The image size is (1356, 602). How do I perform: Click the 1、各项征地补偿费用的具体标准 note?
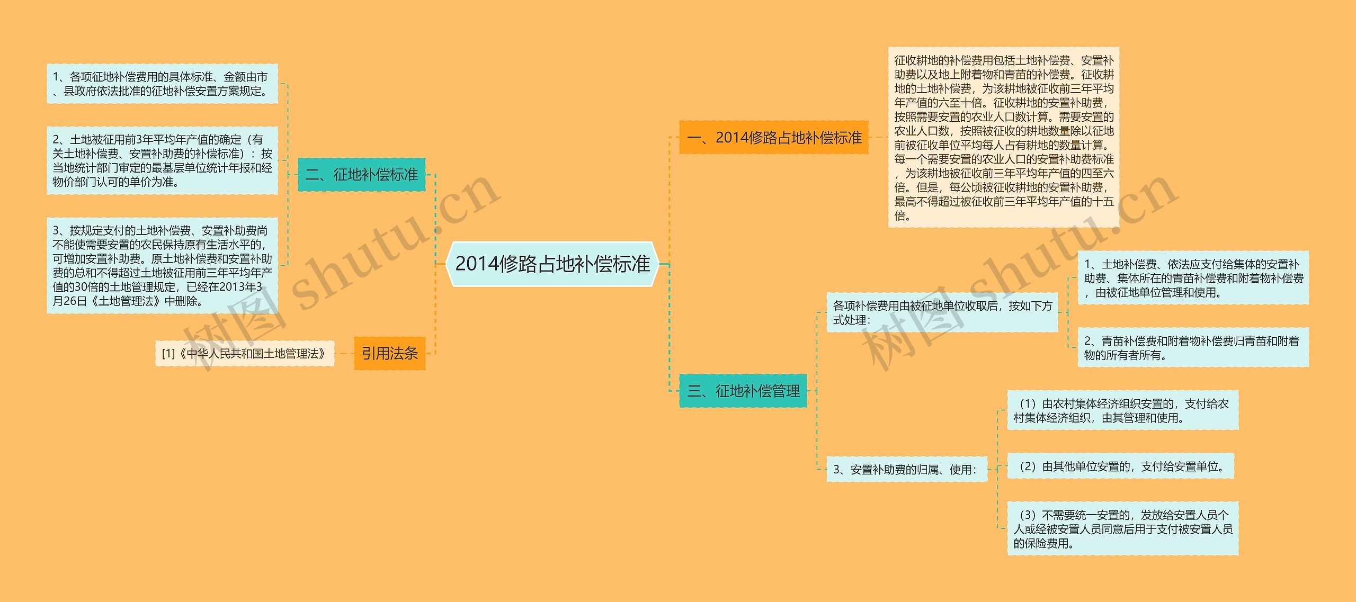coord(162,82)
